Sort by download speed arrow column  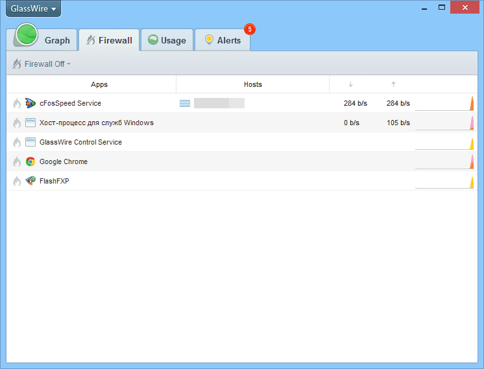[350, 84]
